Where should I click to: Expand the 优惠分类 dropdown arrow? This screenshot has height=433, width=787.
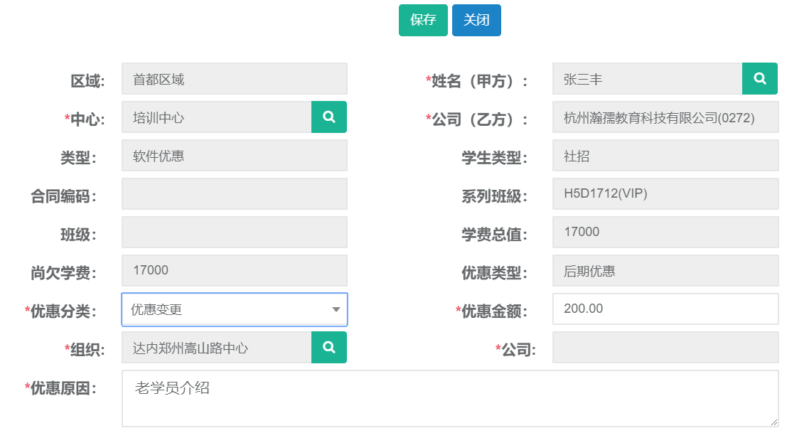pos(336,310)
